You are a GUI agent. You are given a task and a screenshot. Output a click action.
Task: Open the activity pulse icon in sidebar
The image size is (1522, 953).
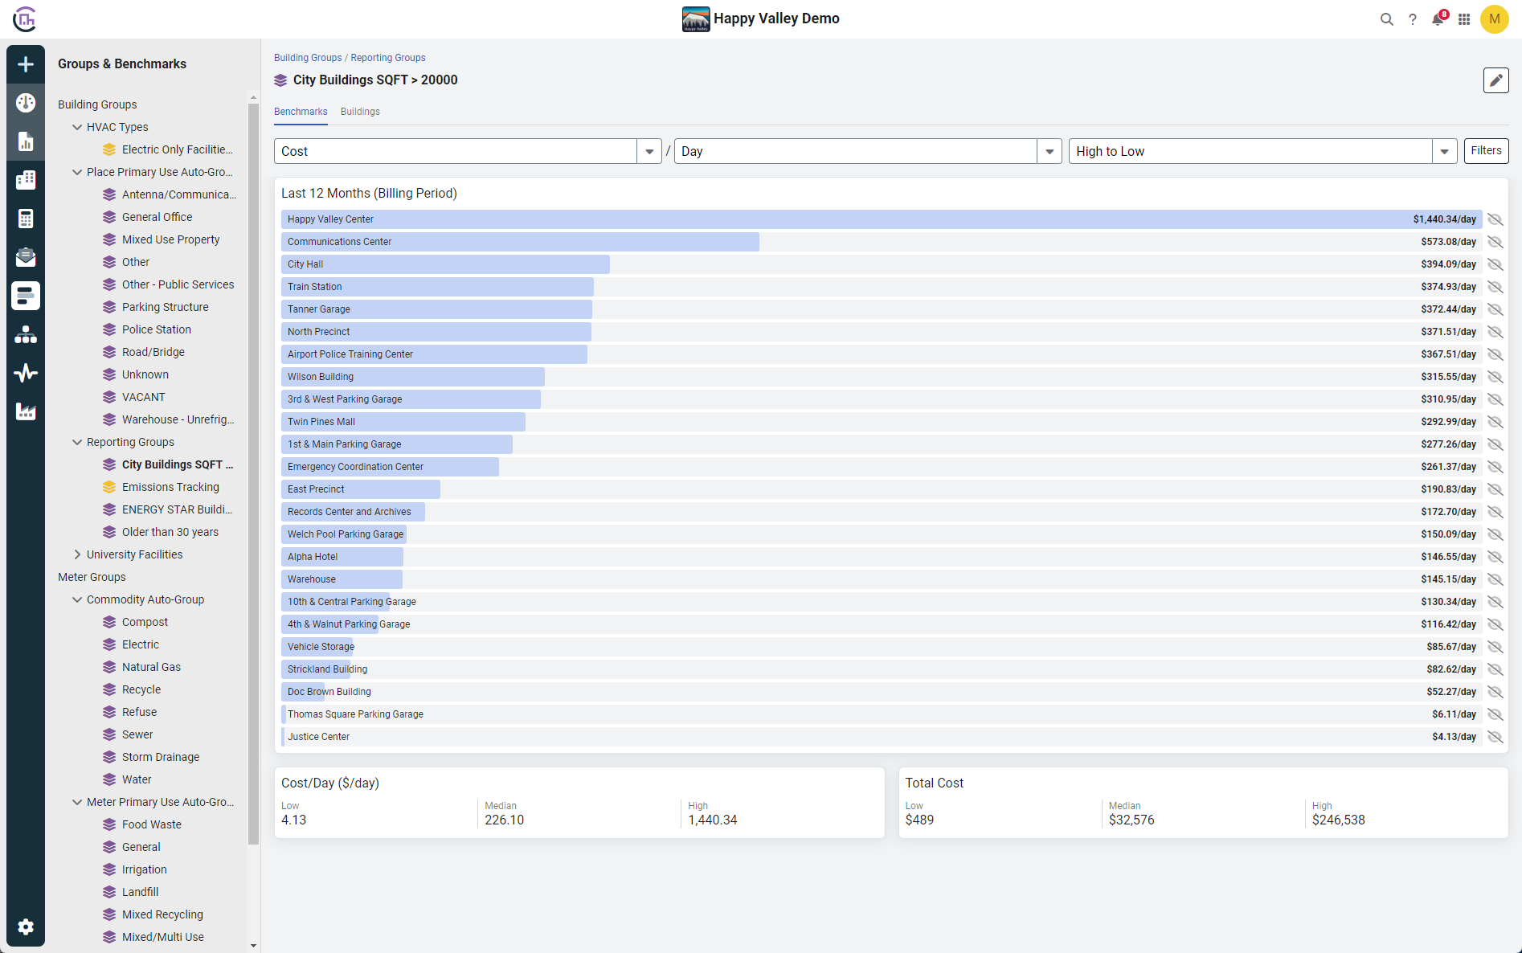tap(25, 373)
